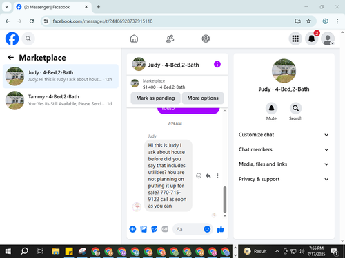Open the Windows Start menu
345x258 pixels.
(8, 251)
